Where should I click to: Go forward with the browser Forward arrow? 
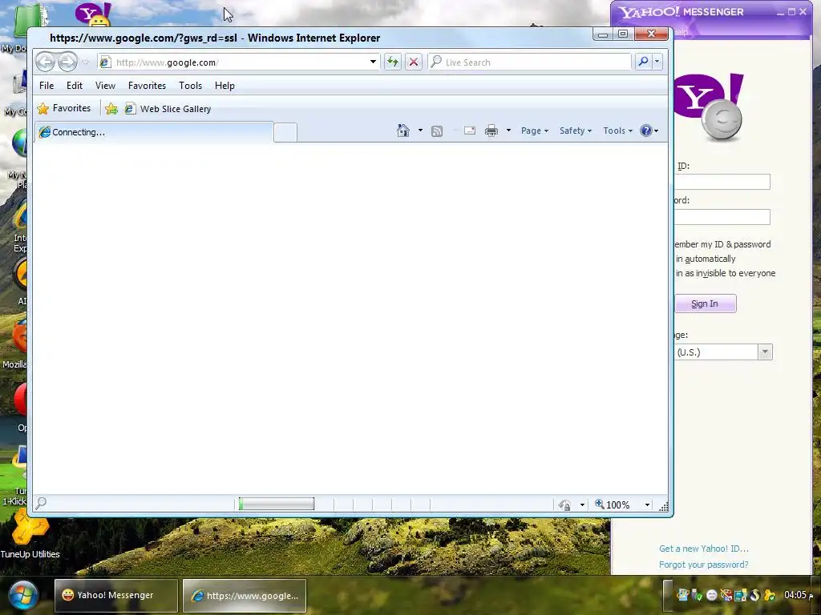click(67, 62)
